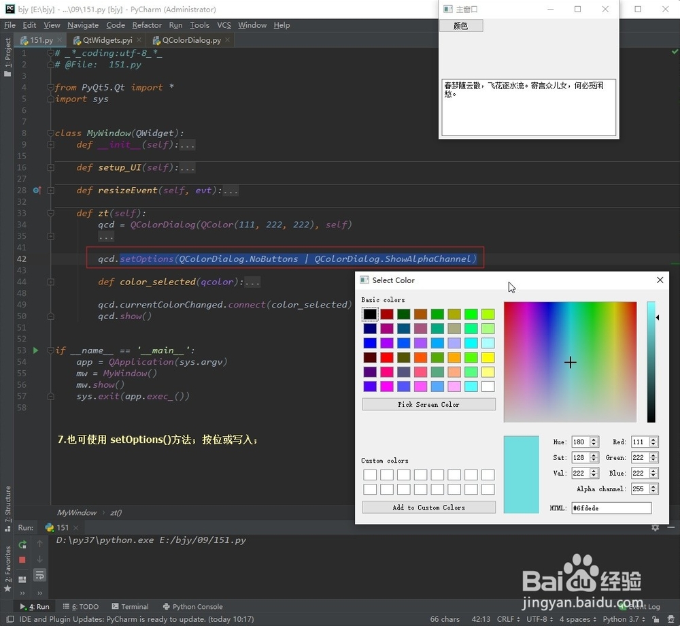The width and height of the screenshot is (680, 626).
Task: Select the first empty custom color slot
Action: coord(370,474)
